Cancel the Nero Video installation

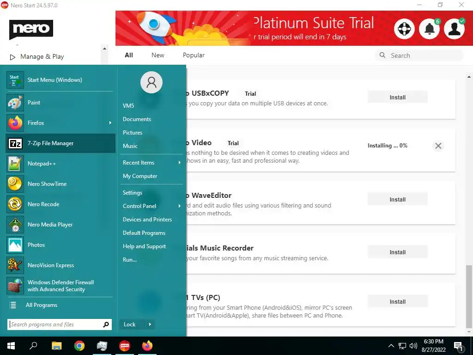438,146
